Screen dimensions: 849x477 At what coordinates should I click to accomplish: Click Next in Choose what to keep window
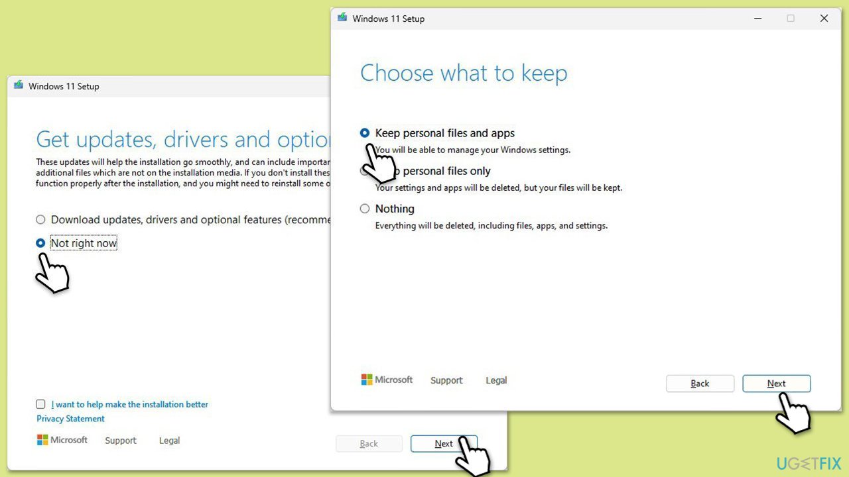pyautogui.click(x=777, y=384)
